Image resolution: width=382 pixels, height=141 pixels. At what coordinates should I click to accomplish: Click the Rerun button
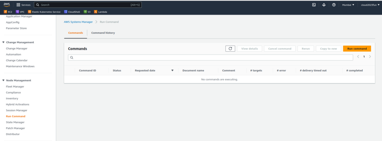[x=306, y=49]
